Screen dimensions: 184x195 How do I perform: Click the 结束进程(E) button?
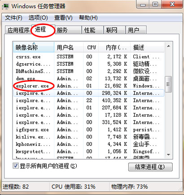point(150,167)
